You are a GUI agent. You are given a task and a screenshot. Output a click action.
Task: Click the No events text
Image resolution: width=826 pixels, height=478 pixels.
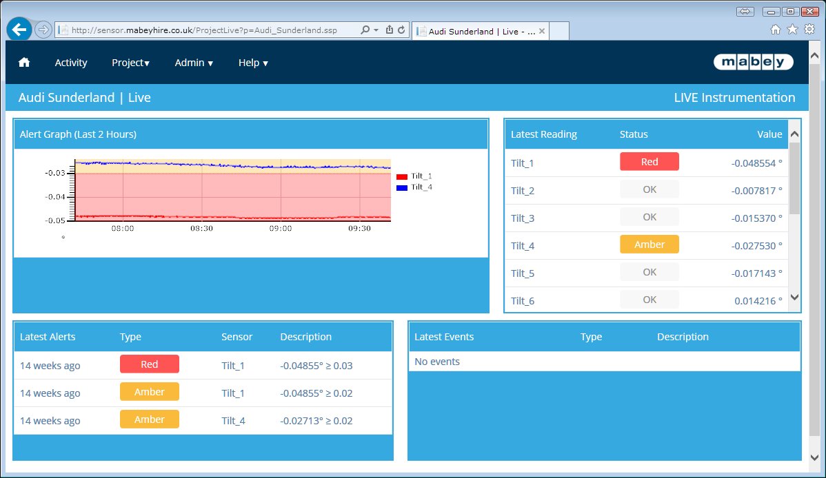pos(437,362)
